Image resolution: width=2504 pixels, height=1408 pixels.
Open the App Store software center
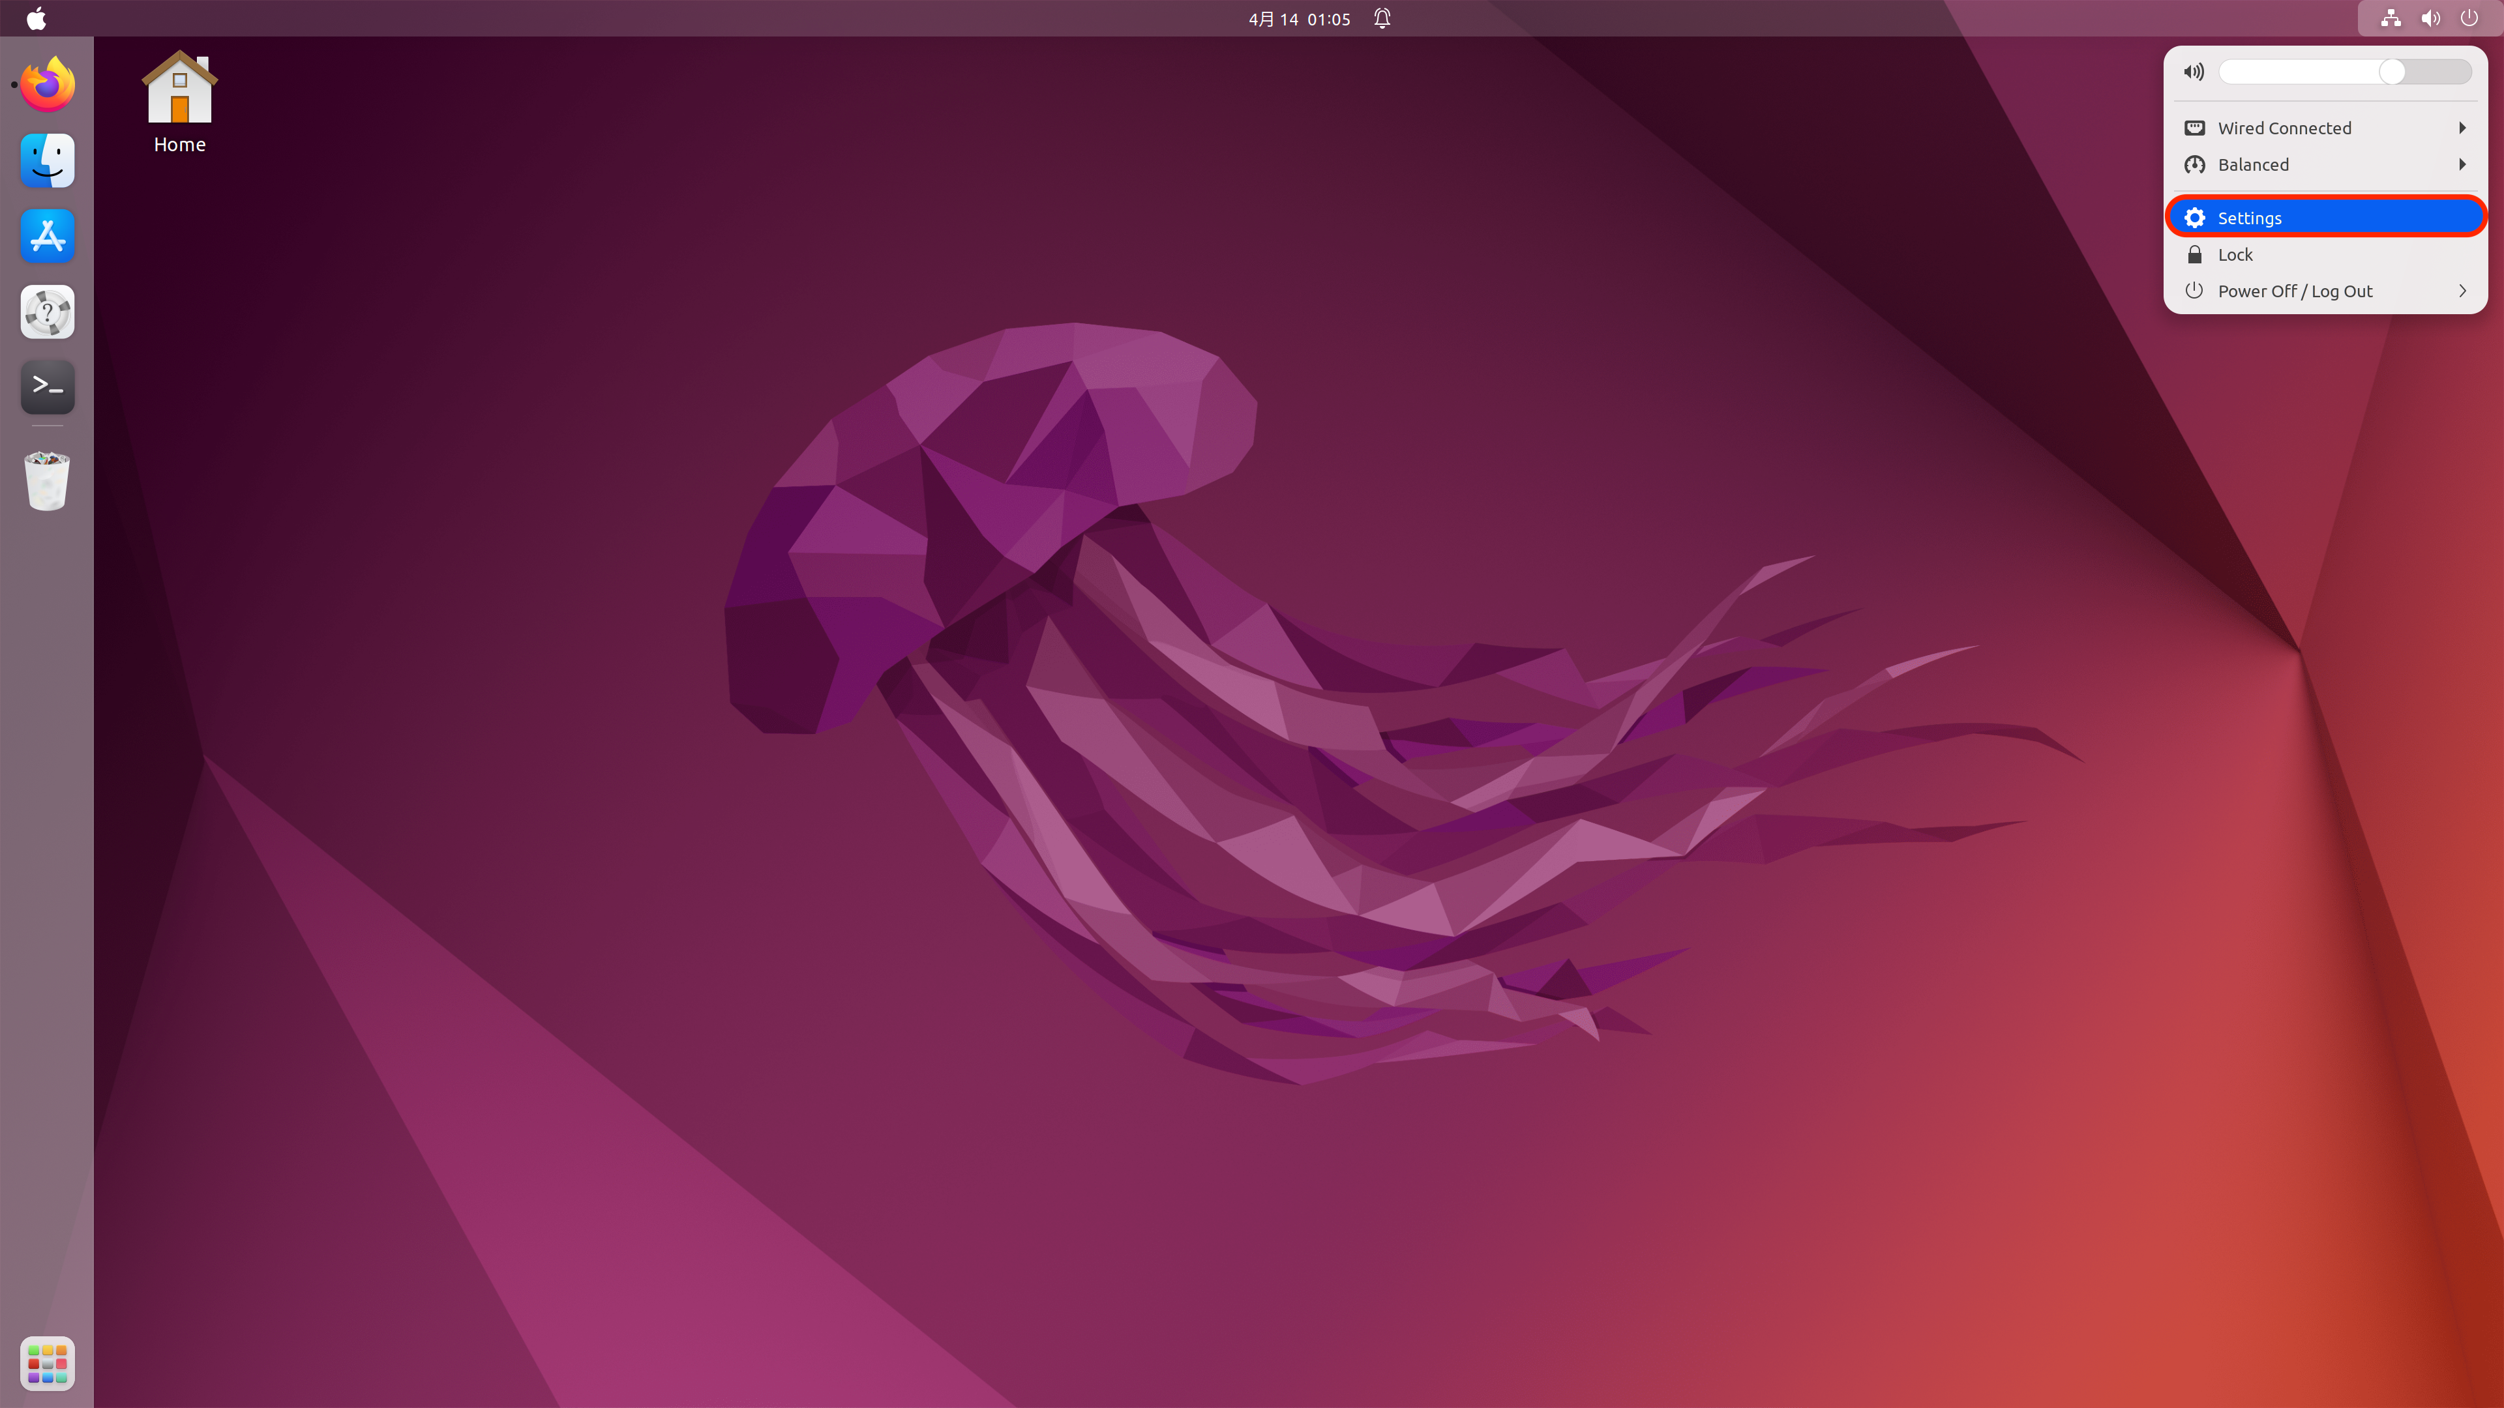coord(48,236)
